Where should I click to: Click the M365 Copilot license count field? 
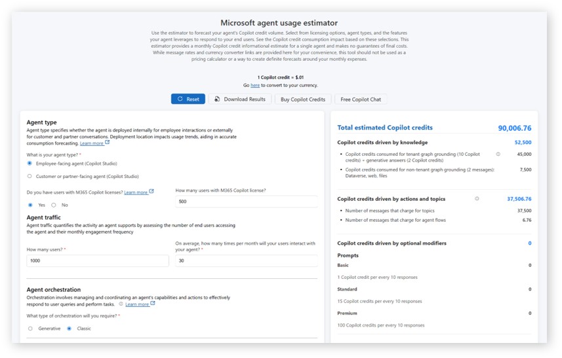point(247,202)
